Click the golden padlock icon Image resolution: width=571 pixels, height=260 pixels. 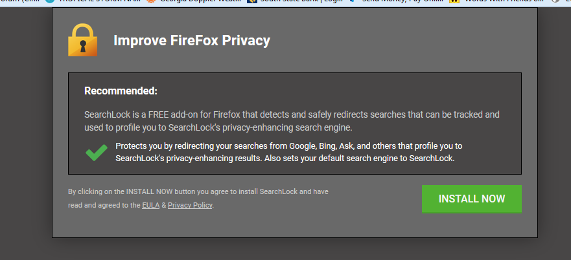tap(83, 40)
